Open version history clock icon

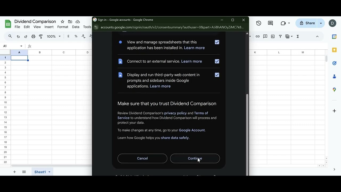259,23
